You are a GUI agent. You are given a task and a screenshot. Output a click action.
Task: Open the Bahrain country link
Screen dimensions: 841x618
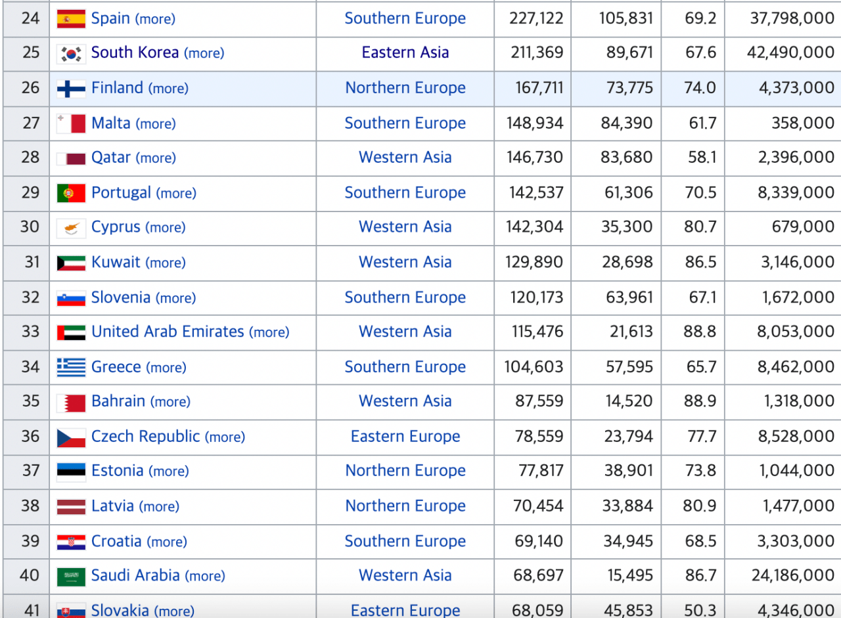click(x=118, y=401)
